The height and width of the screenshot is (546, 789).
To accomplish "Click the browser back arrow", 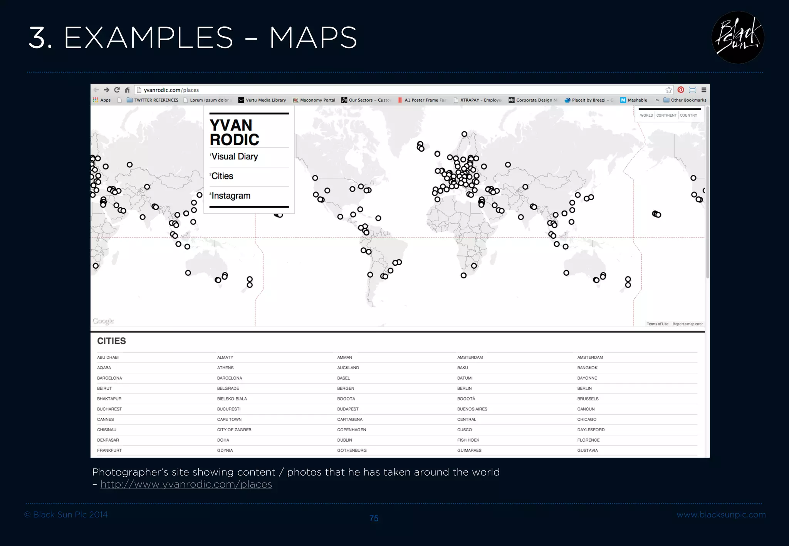I will pyautogui.click(x=96, y=90).
